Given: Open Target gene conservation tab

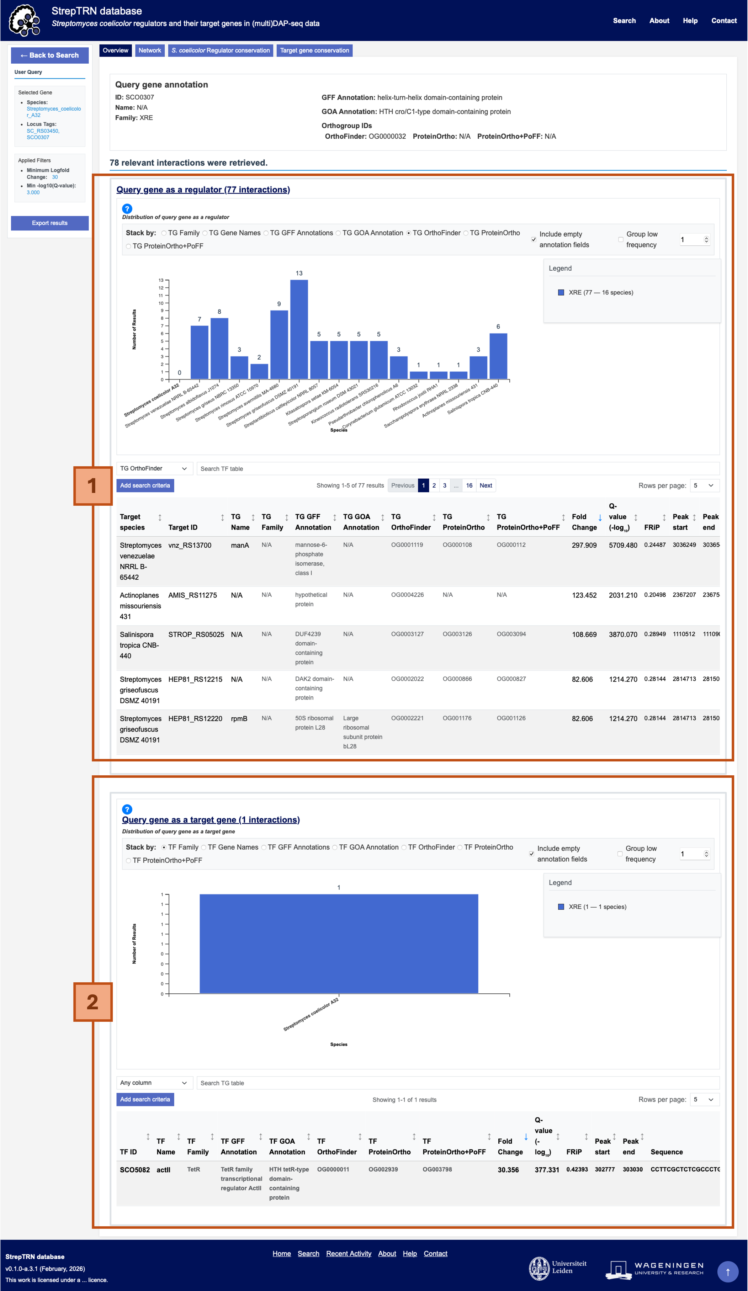Looking at the screenshot, I should [314, 50].
